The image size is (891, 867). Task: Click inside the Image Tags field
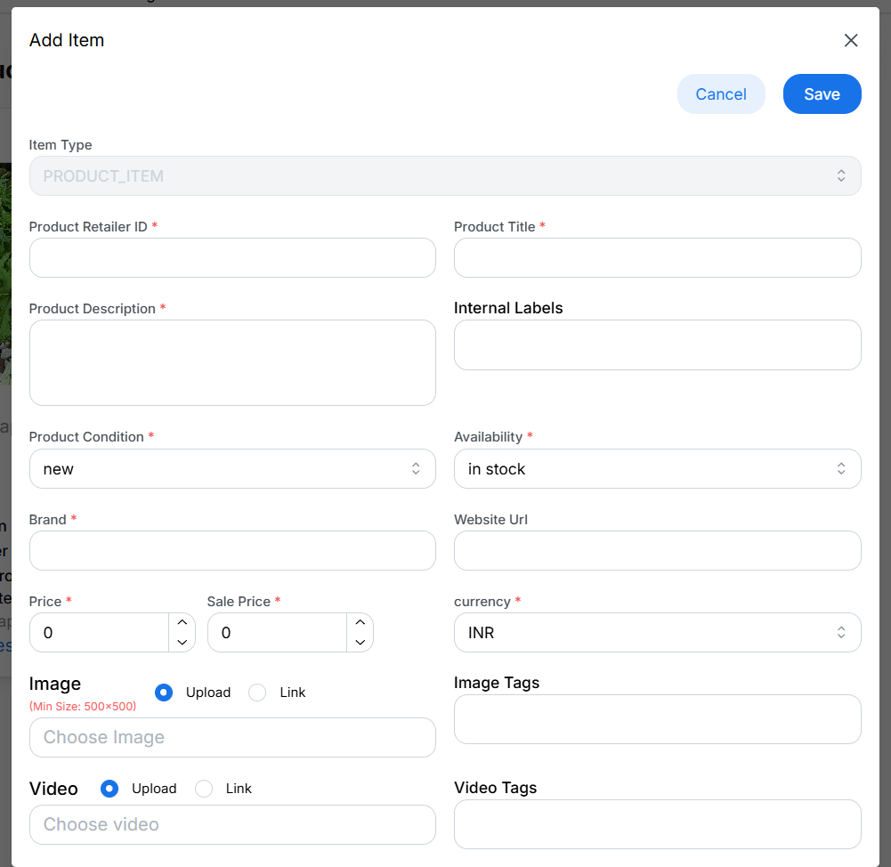pos(657,719)
